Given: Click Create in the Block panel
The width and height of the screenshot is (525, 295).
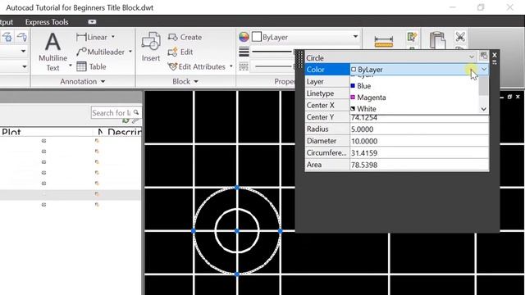Looking at the screenshot, I should tap(185, 37).
